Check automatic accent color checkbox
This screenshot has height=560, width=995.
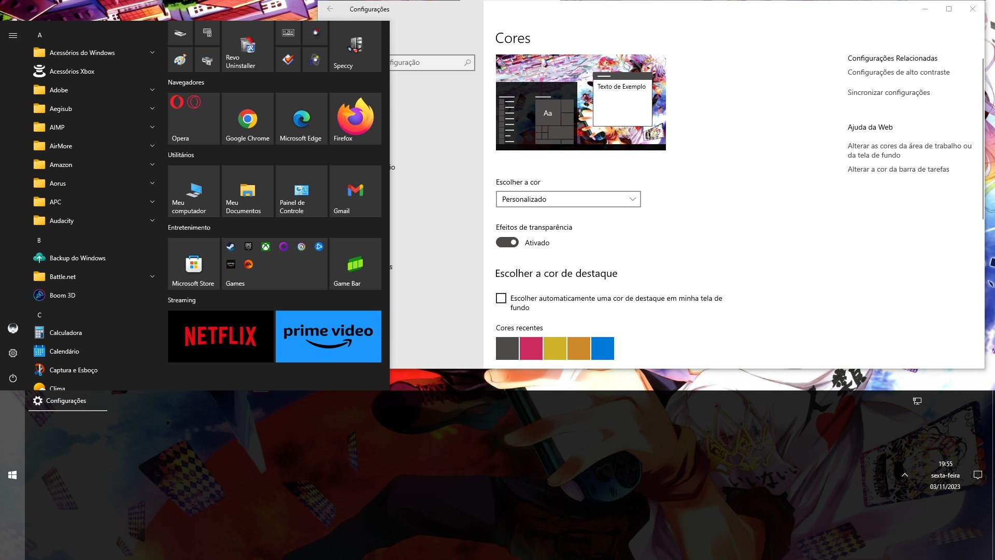pyautogui.click(x=501, y=298)
